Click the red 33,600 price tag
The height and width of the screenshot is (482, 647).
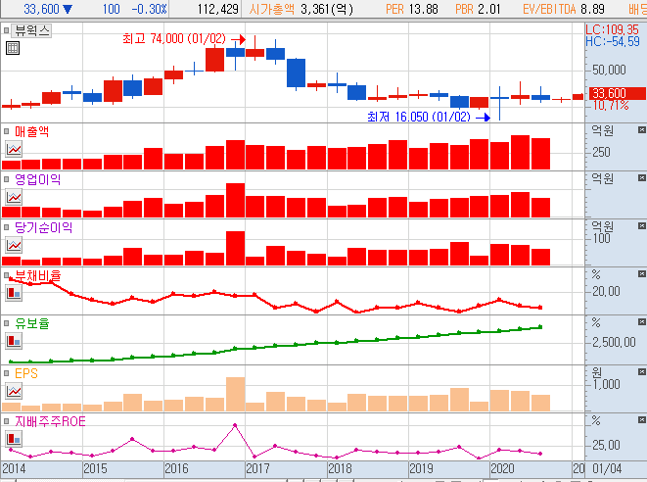(618, 93)
